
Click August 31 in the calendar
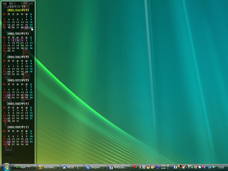point(18,121)
